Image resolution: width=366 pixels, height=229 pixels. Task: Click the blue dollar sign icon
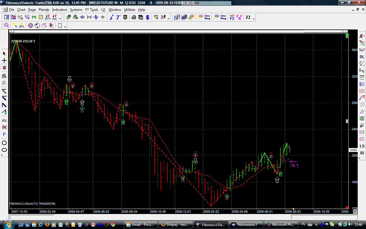[x=148, y=17]
